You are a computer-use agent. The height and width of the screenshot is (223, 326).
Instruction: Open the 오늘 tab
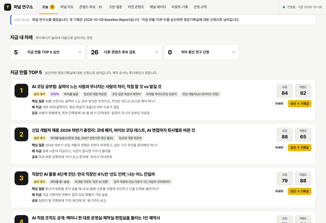(x=48, y=7)
